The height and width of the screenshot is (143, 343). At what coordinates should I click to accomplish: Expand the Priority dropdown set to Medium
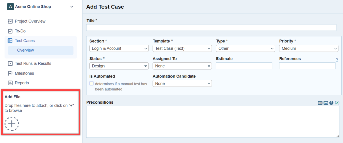308,49
